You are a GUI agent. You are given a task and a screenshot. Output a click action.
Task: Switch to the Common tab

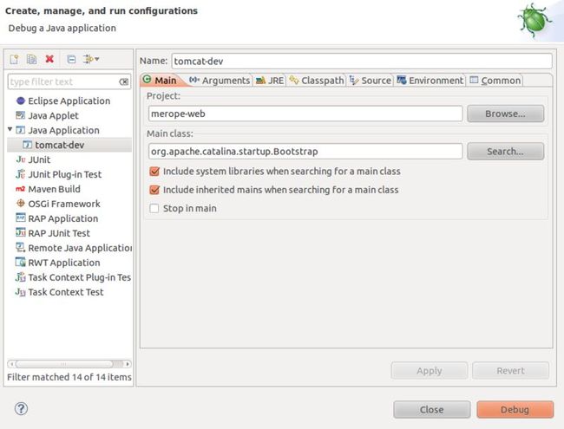[x=495, y=81]
